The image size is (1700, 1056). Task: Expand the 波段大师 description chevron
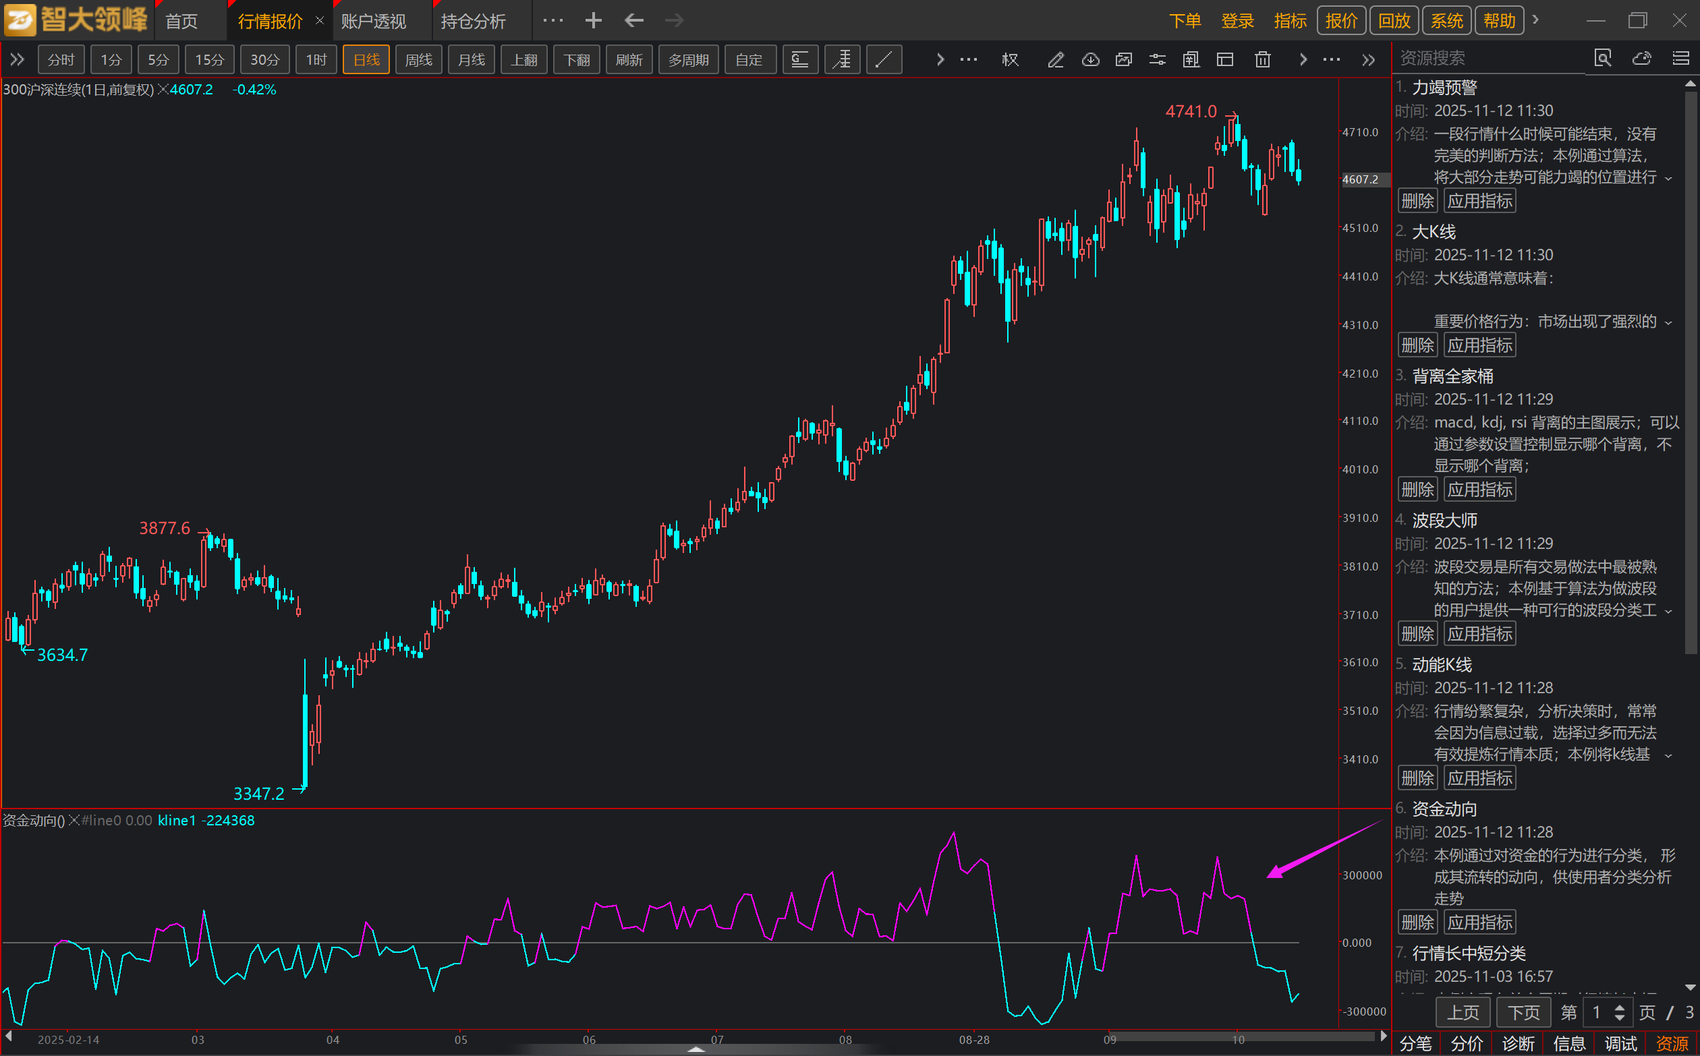[1668, 612]
